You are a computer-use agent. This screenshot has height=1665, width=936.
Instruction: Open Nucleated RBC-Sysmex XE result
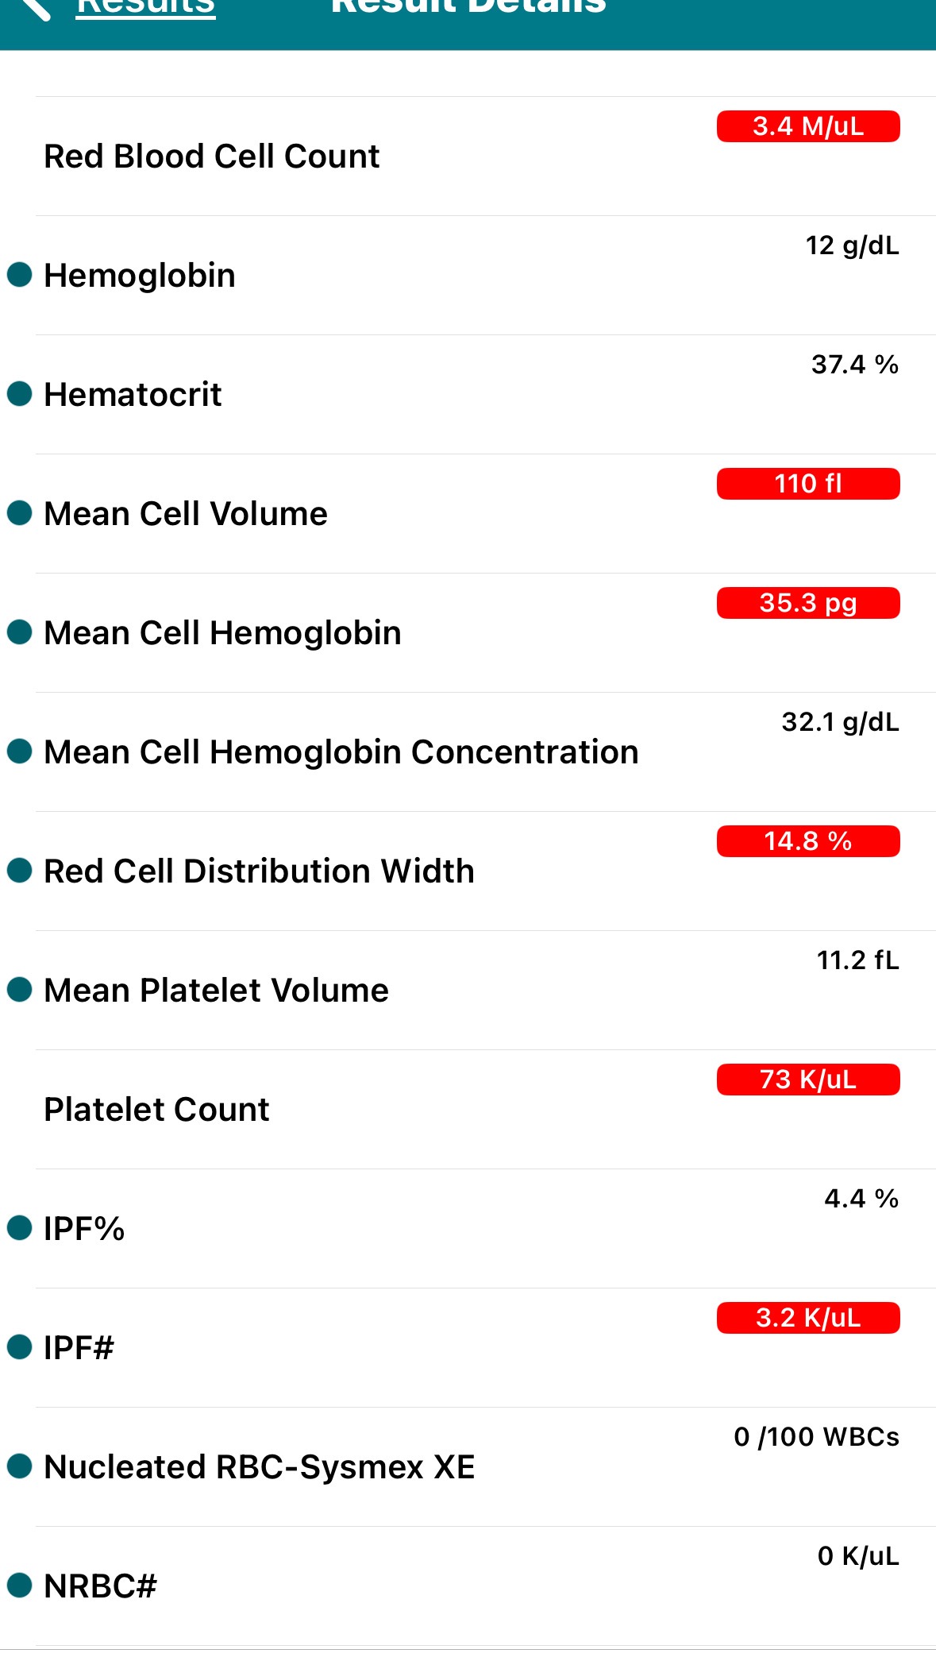click(x=259, y=1467)
